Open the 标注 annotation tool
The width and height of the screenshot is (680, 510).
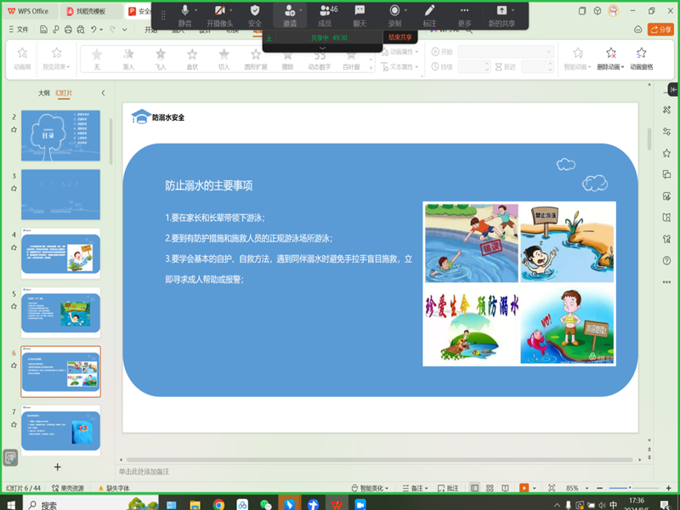coord(428,14)
